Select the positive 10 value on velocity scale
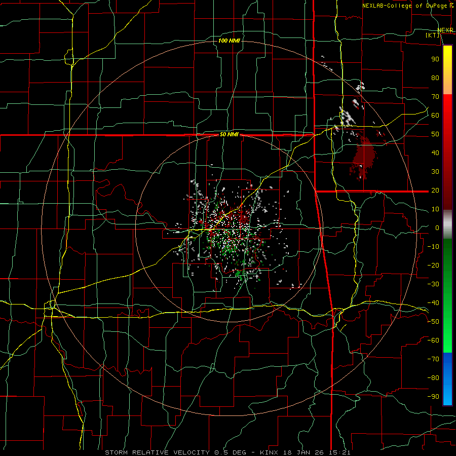Screen dimensions: 456x456 [435, 209]
